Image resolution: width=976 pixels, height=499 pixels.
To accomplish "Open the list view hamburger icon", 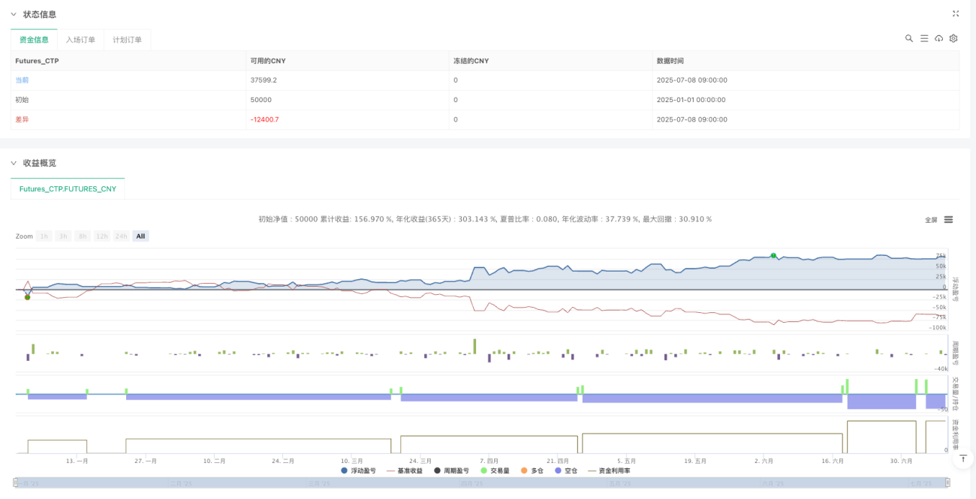I will click(x=924, y=38).
